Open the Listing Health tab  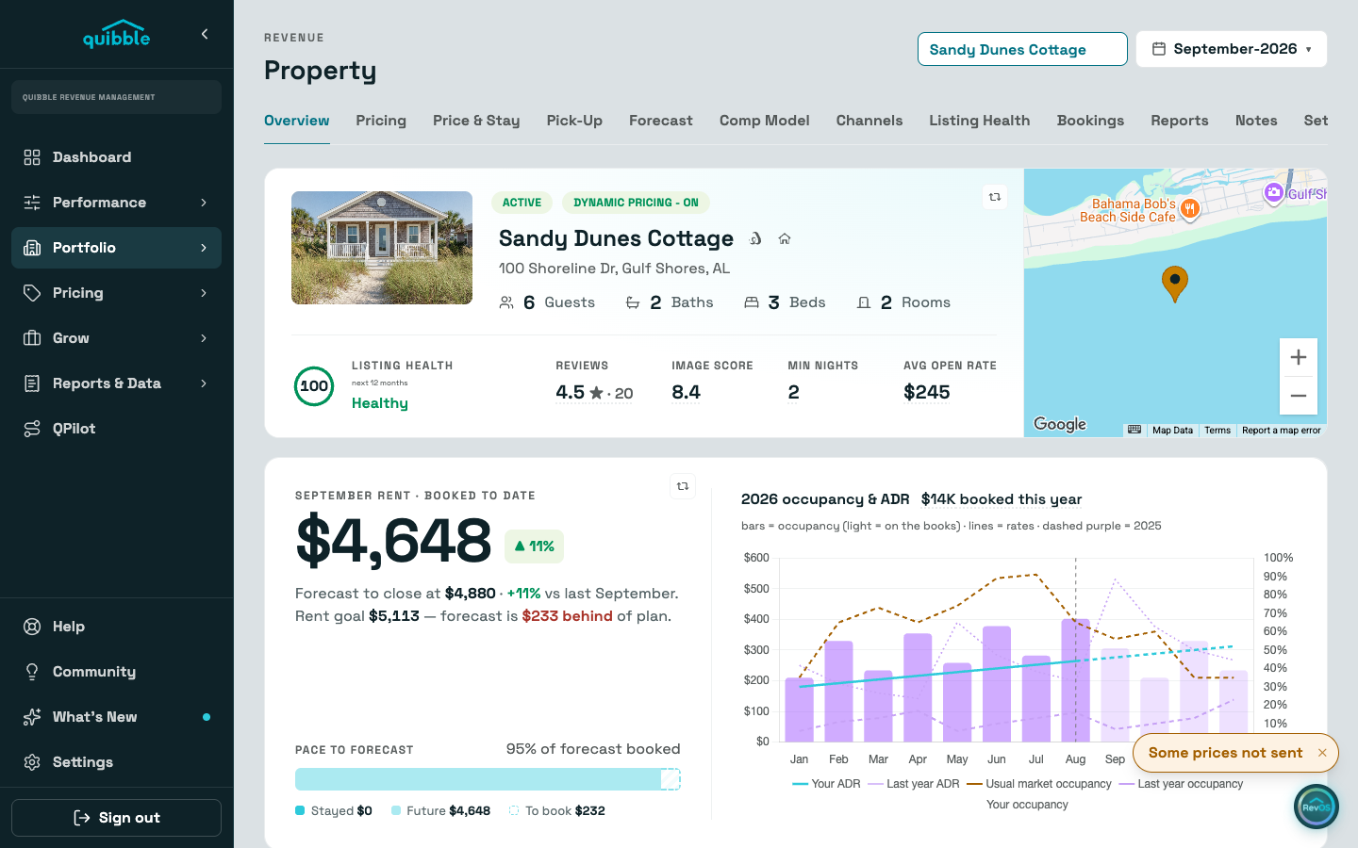(980, 121)
